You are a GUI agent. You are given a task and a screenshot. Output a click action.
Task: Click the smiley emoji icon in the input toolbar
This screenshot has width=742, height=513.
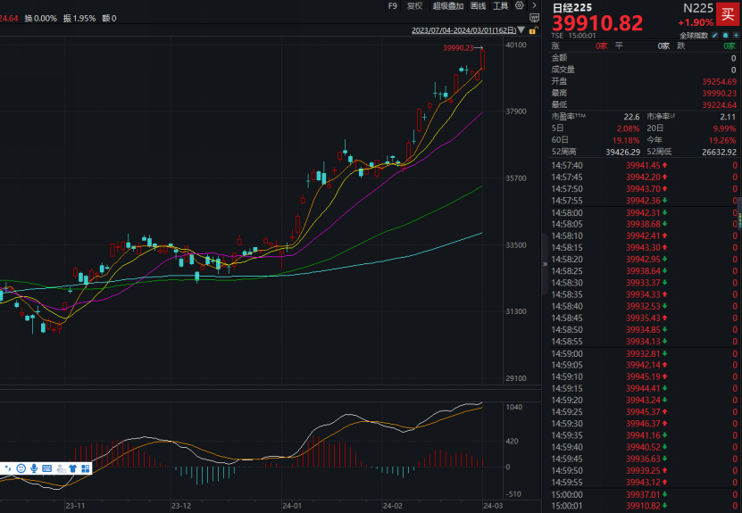(21, 468)
